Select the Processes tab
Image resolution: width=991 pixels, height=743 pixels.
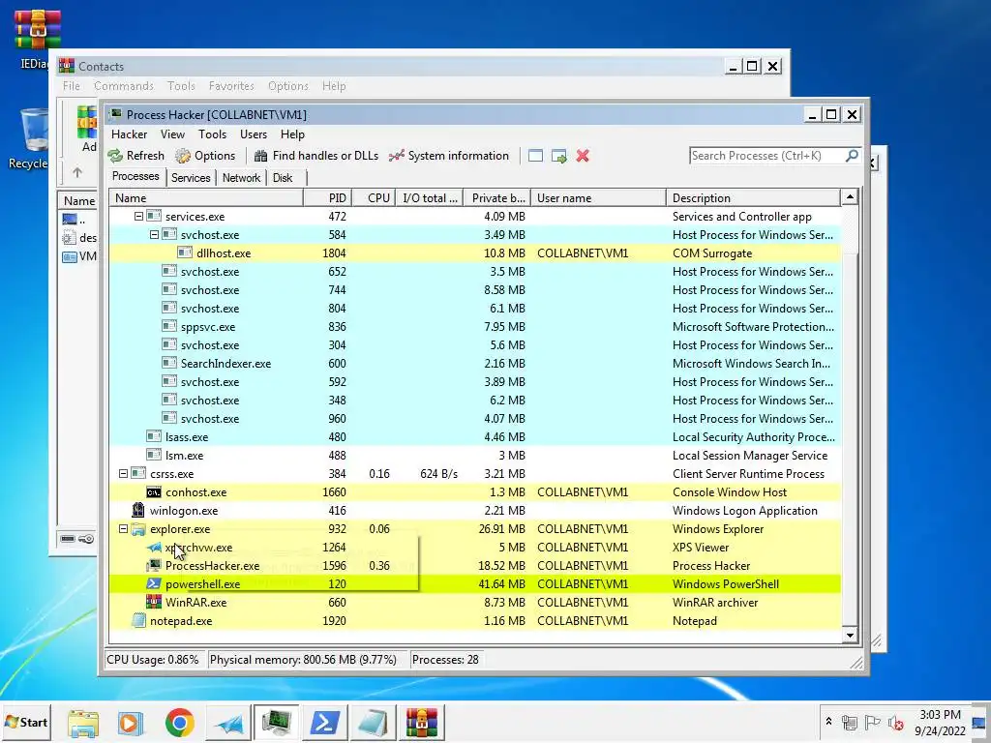coord(135,176)
